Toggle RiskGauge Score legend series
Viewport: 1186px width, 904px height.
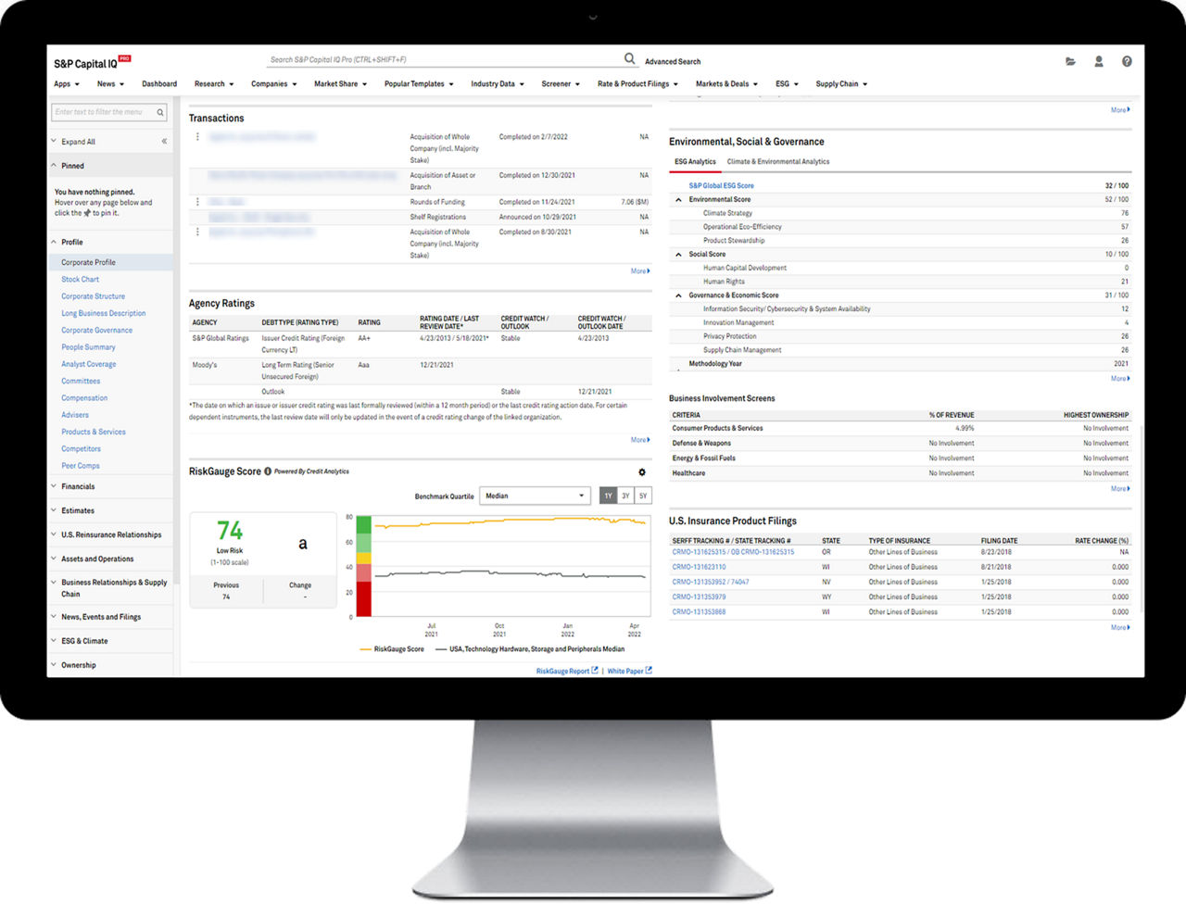(x=392, y=649)
